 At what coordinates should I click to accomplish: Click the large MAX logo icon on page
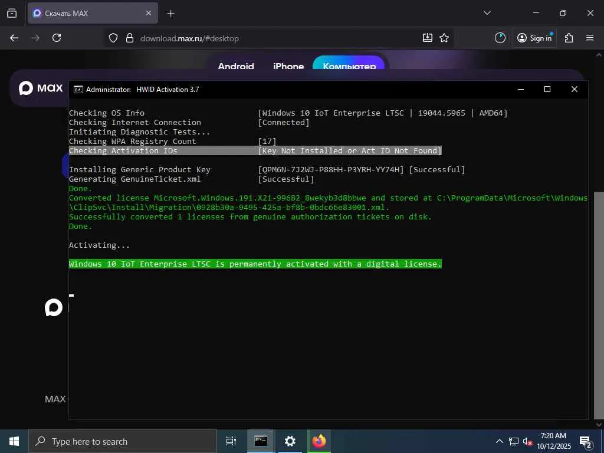[x=54, y=307]
